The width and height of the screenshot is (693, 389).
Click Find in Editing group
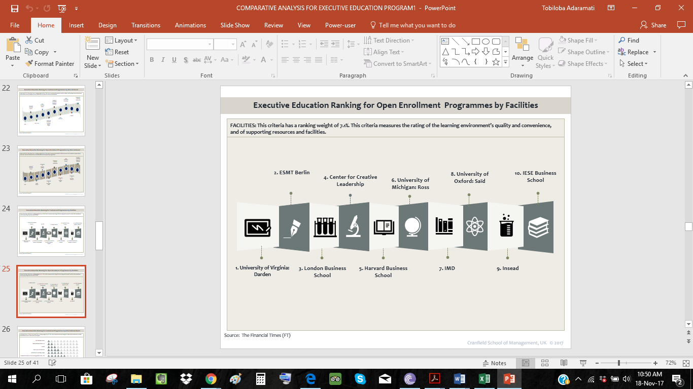click(629, 41)
